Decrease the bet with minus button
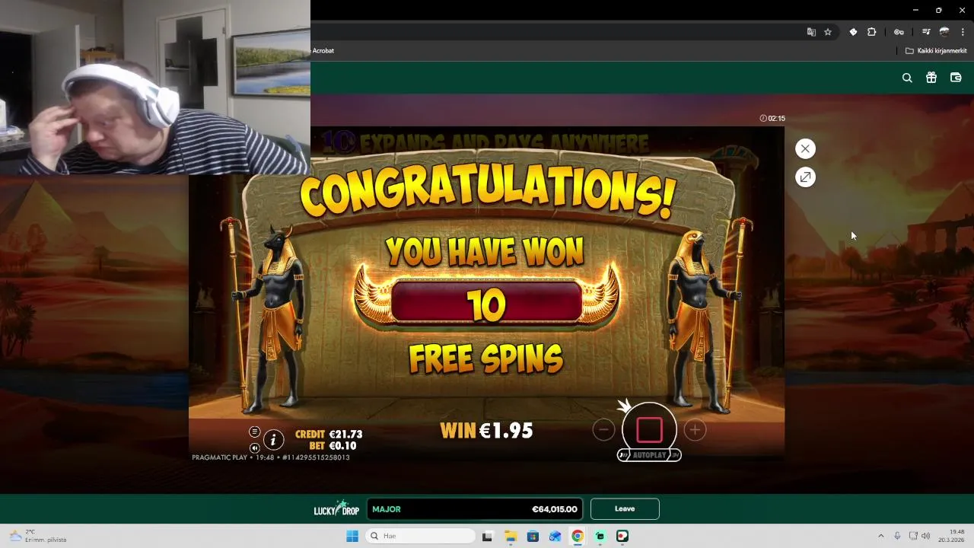974x548 pixels. (x=603, y=430)
